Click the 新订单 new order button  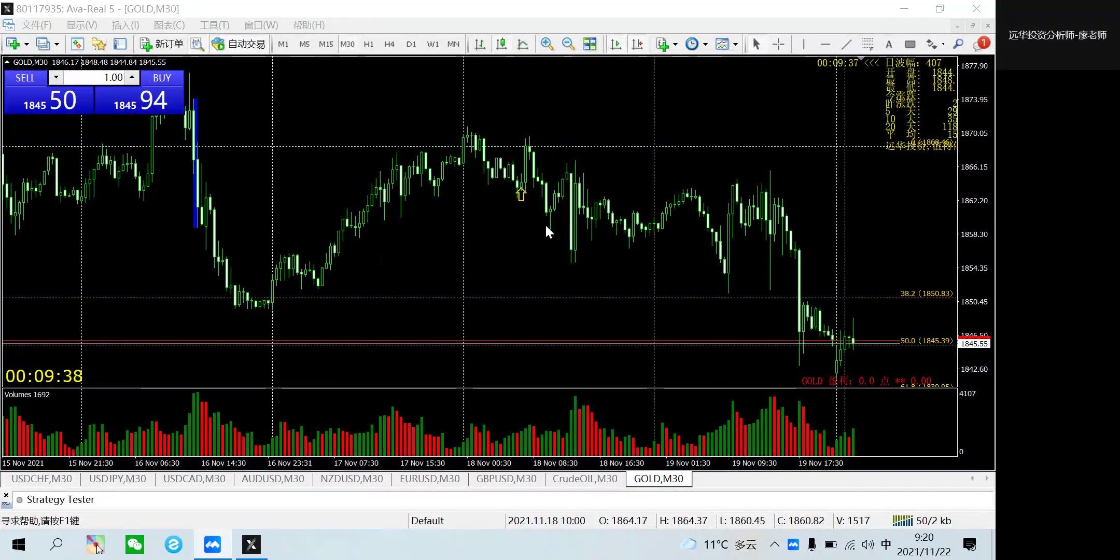tap(162, 44)
